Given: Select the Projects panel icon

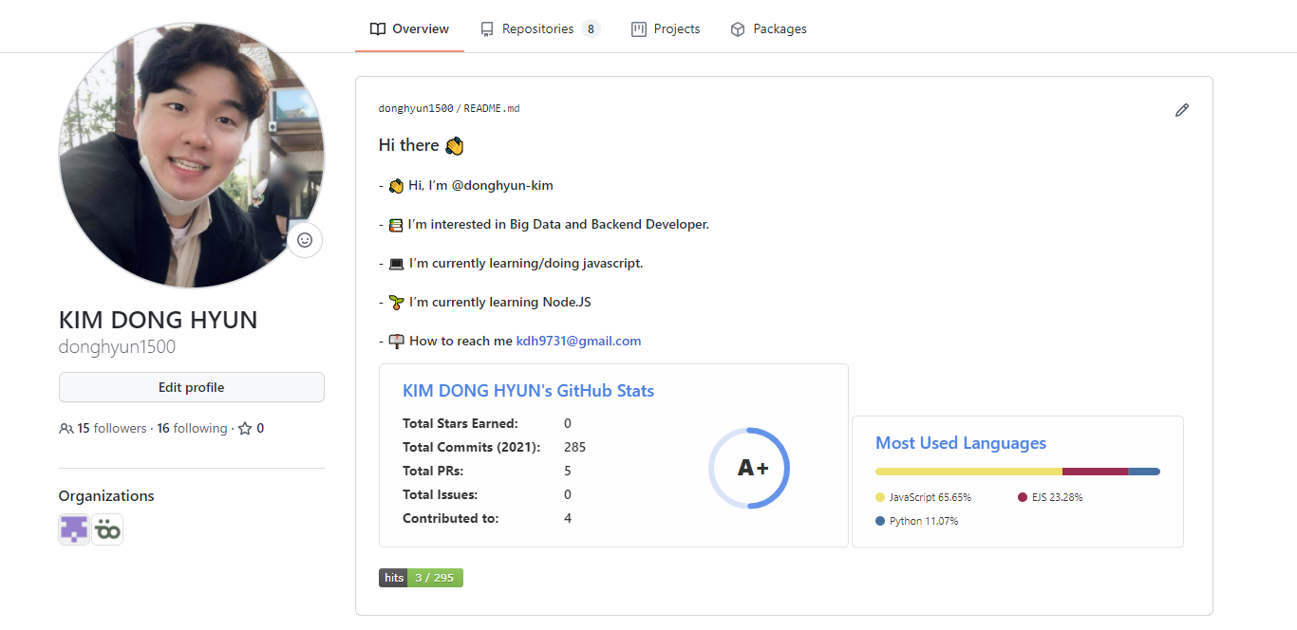Looking at the screenshot, I should point(637,28).
